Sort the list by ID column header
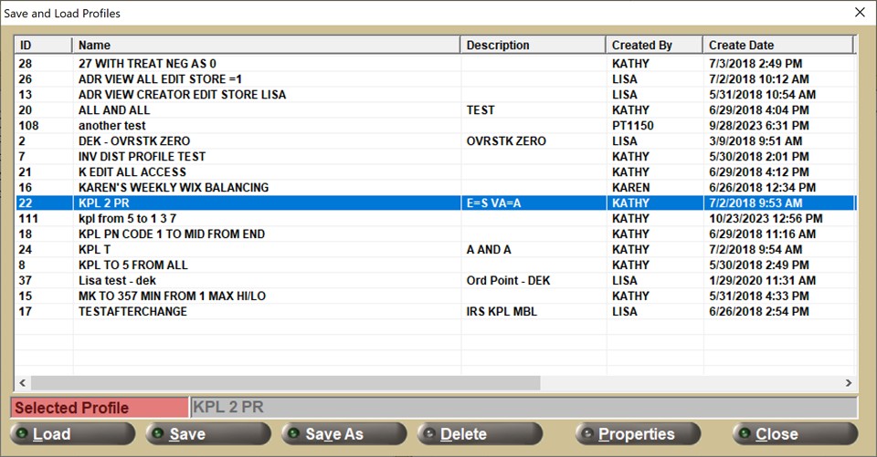 [x=43, y=45]
